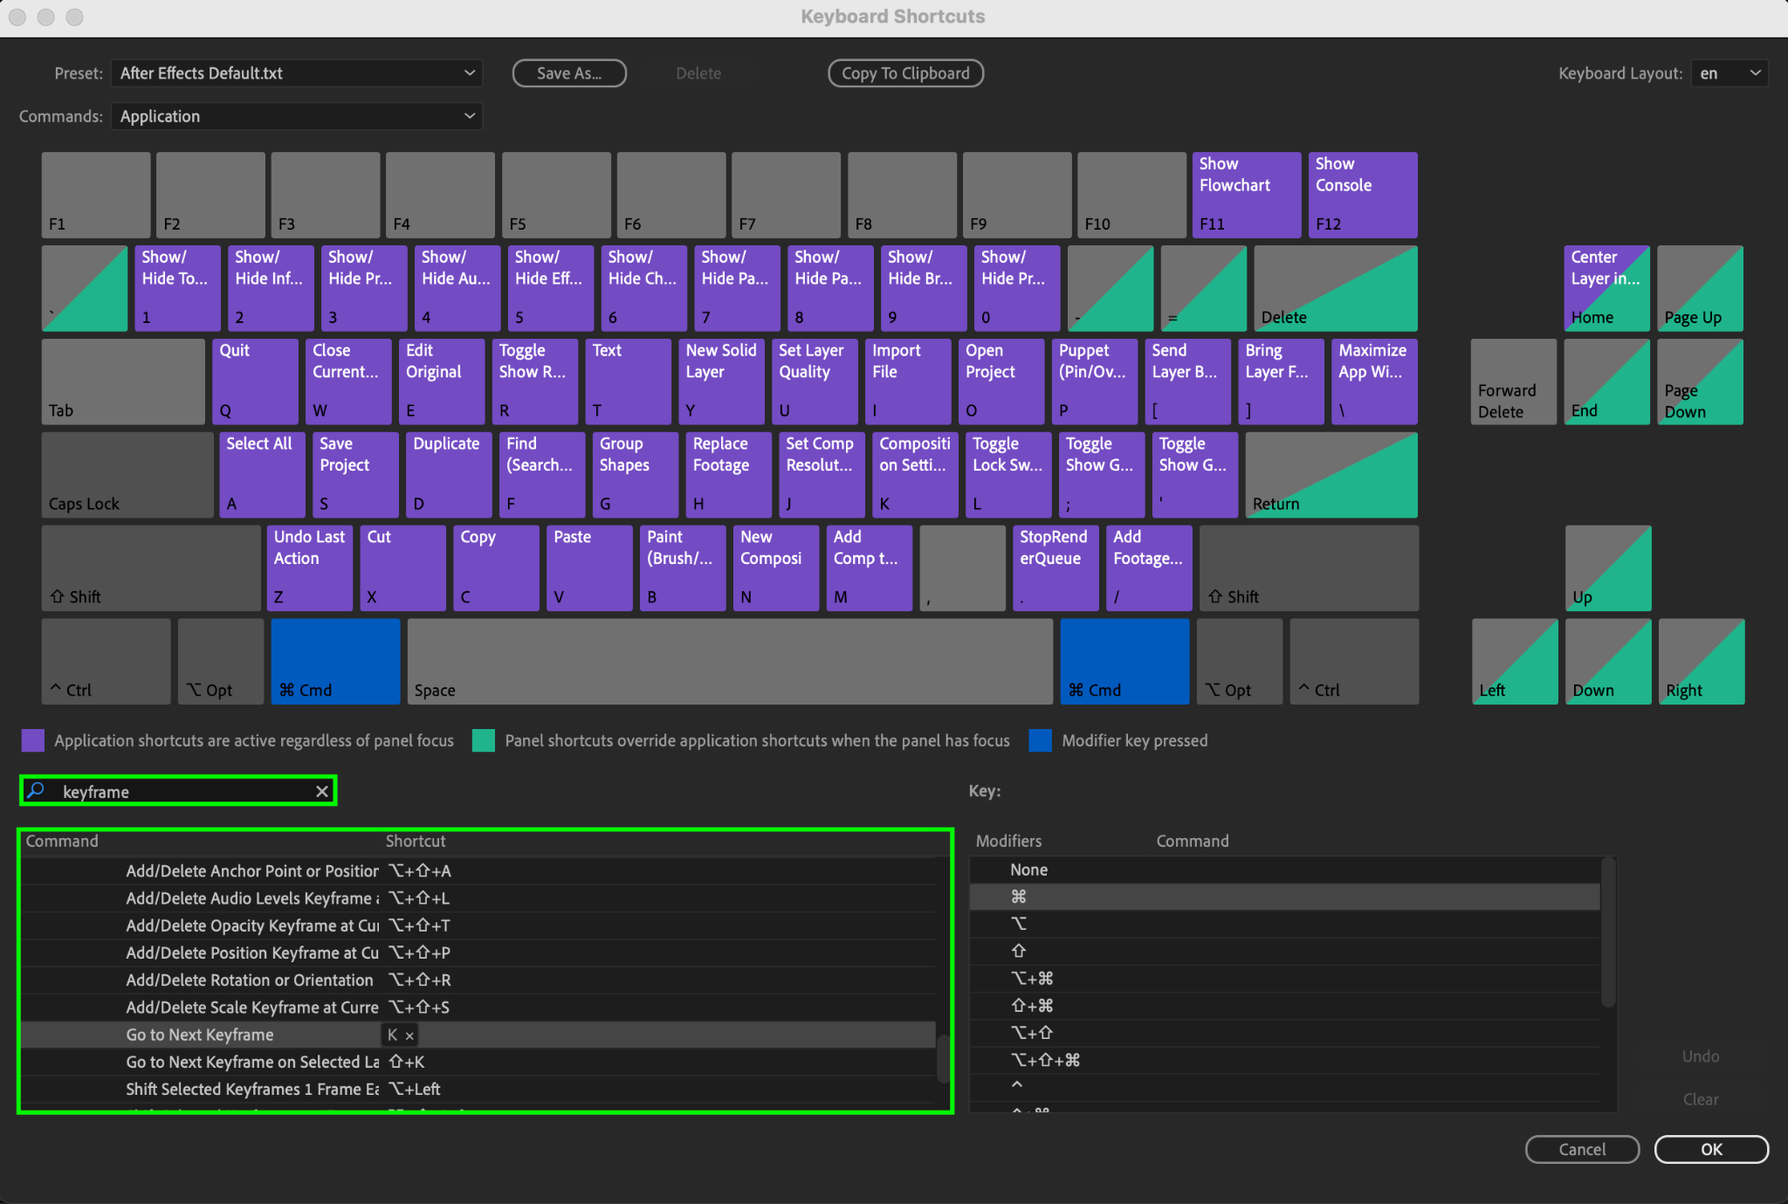Viewport: 1788px width, 1204px height.
Task: Clear the keyframe search with X icon
Action: (322, 791)
